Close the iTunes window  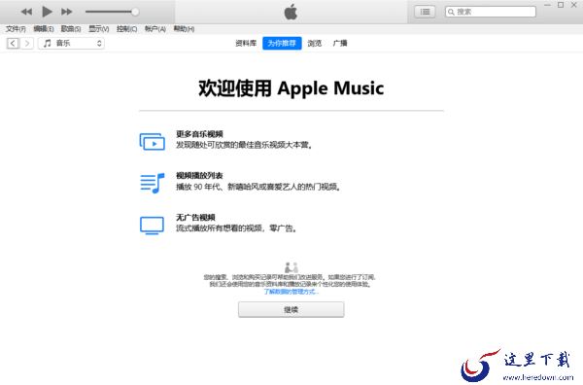point(574,5)
